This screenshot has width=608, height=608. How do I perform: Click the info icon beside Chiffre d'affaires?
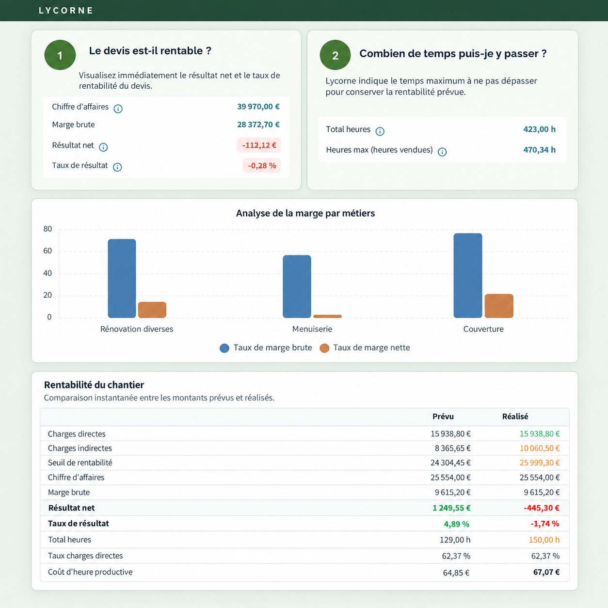pyautogui.click(x=118, y=109)
